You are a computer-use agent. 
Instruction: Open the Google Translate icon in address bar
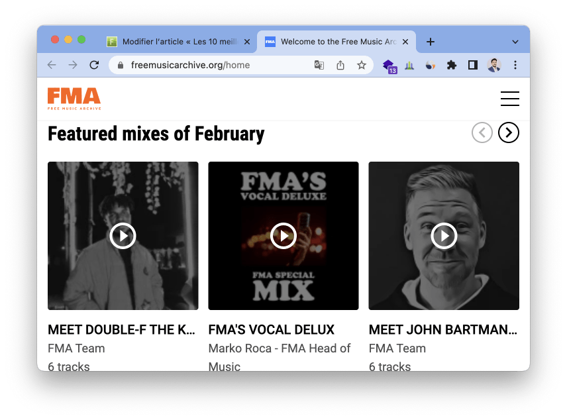tap(319, 65)
